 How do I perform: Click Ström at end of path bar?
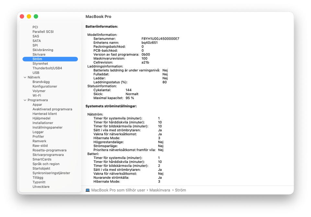coord(180,190)
